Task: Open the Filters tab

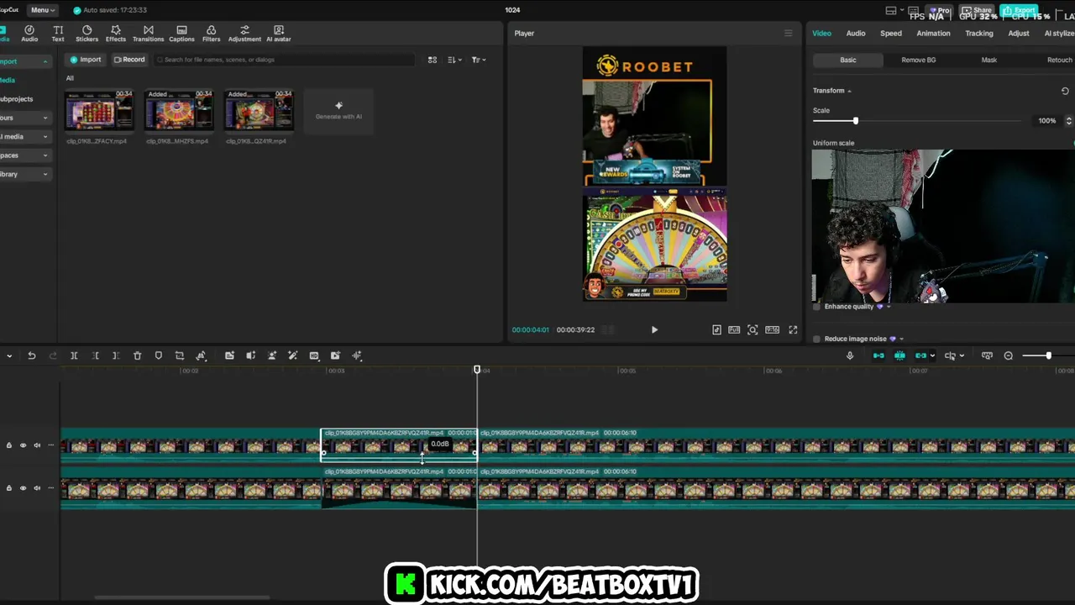Action: [x=211, y=34]
